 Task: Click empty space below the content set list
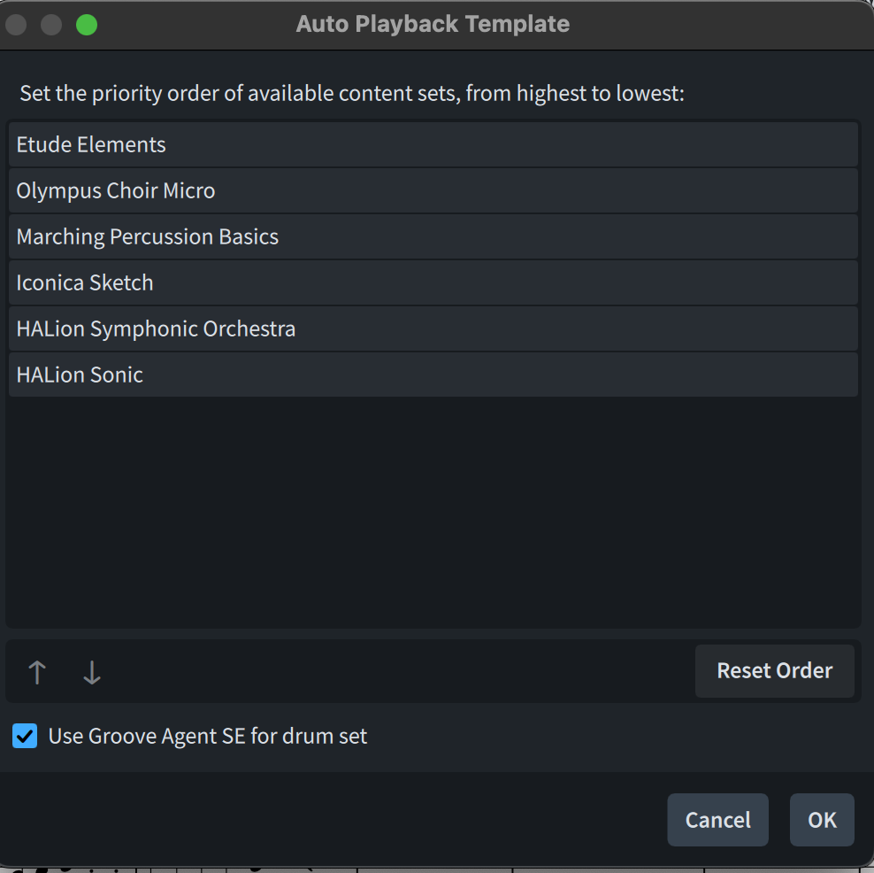(x=433, y=514)
